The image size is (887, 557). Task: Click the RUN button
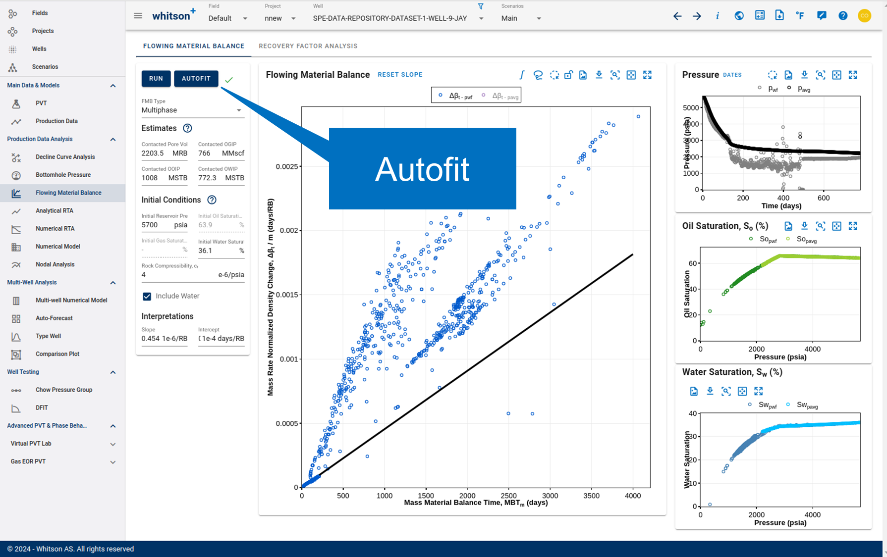[156, 79]
